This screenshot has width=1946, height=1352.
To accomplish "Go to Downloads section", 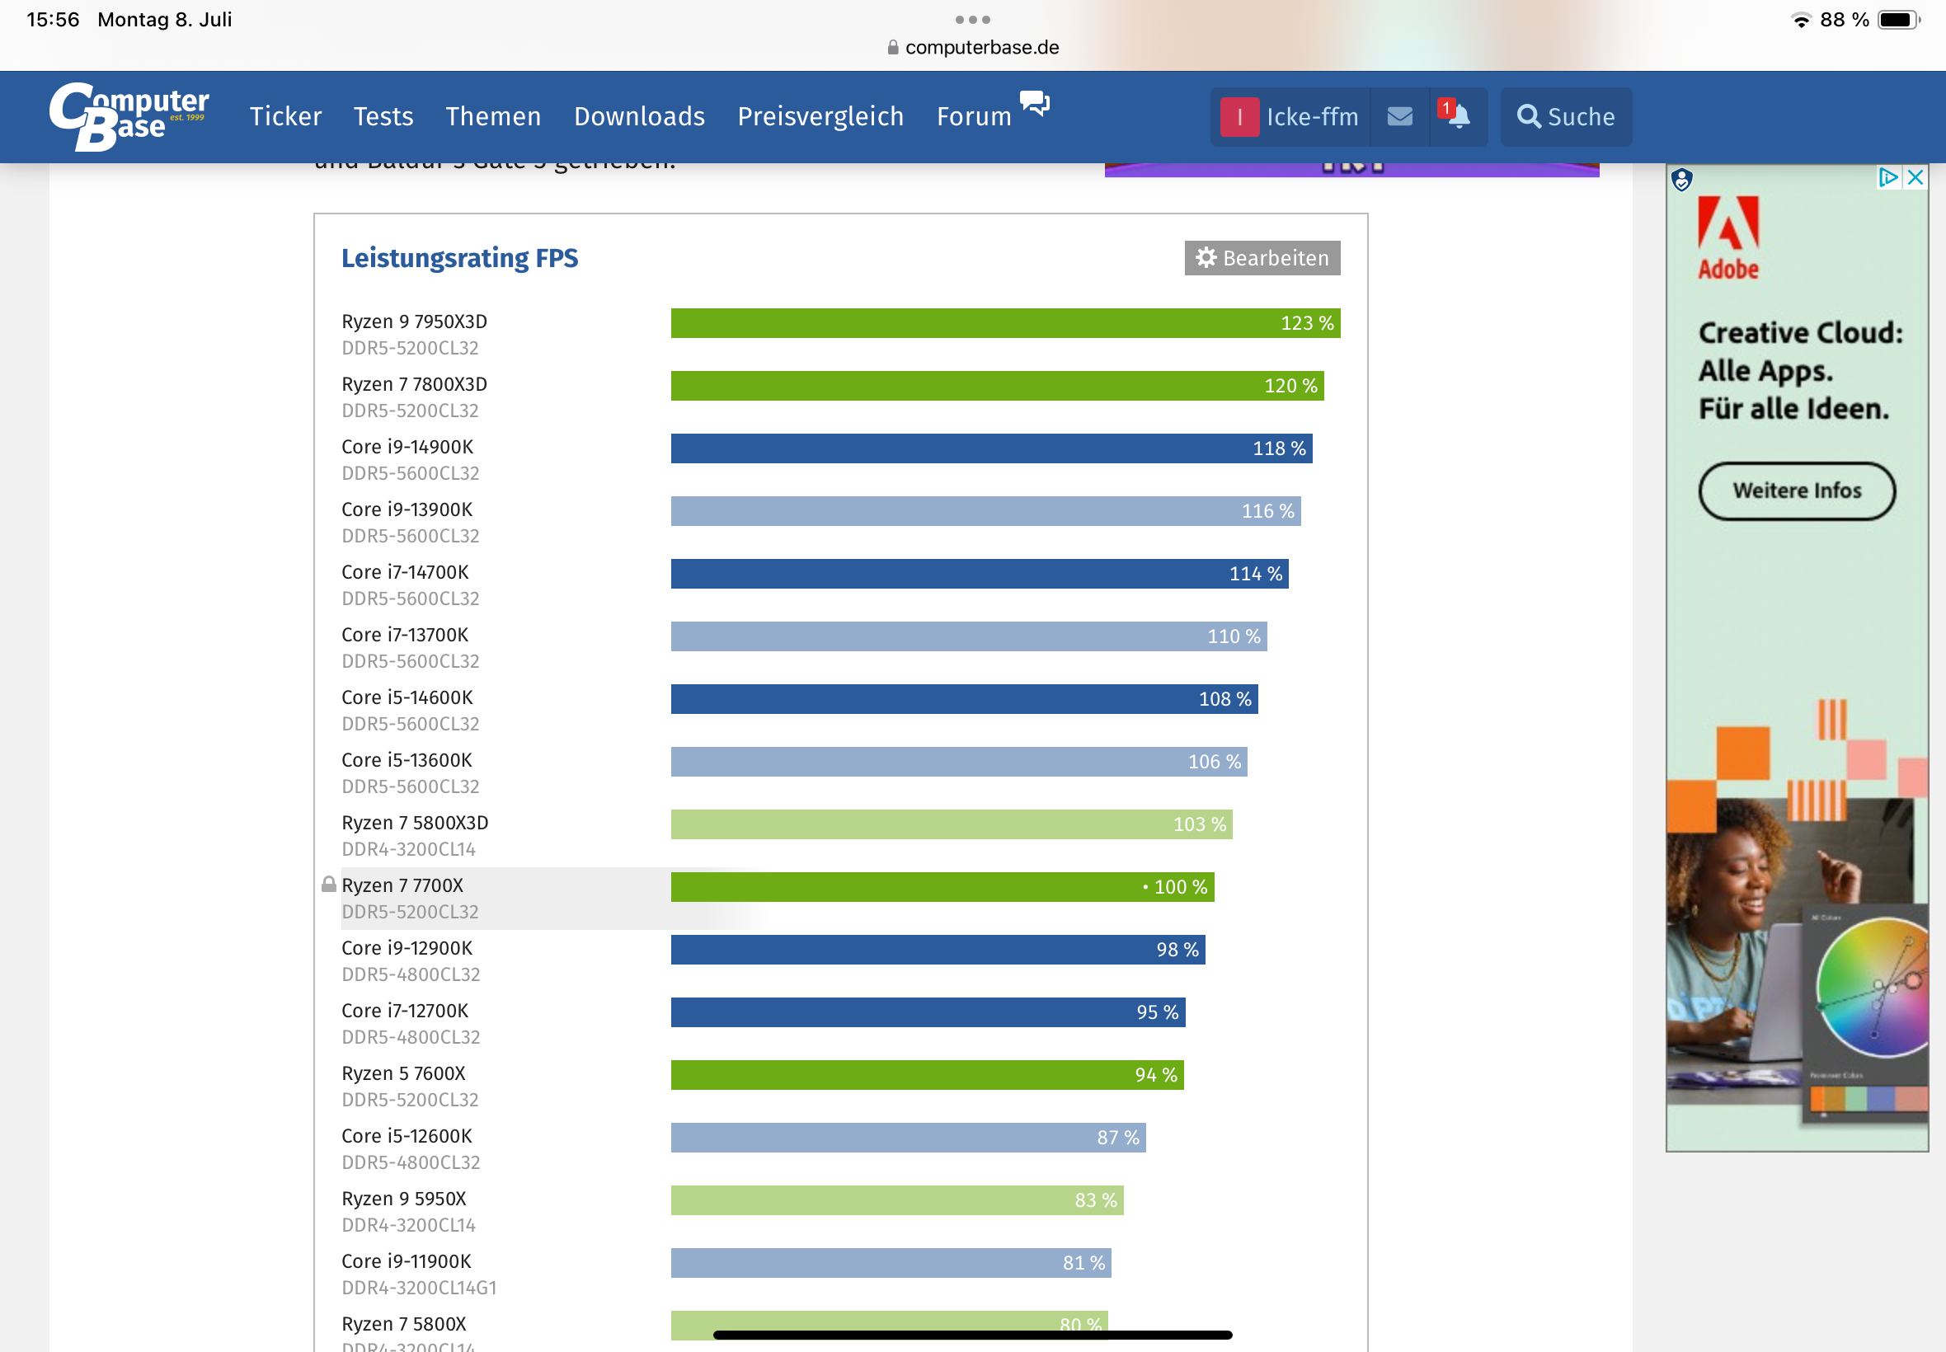I will click(x=639, y=116).
